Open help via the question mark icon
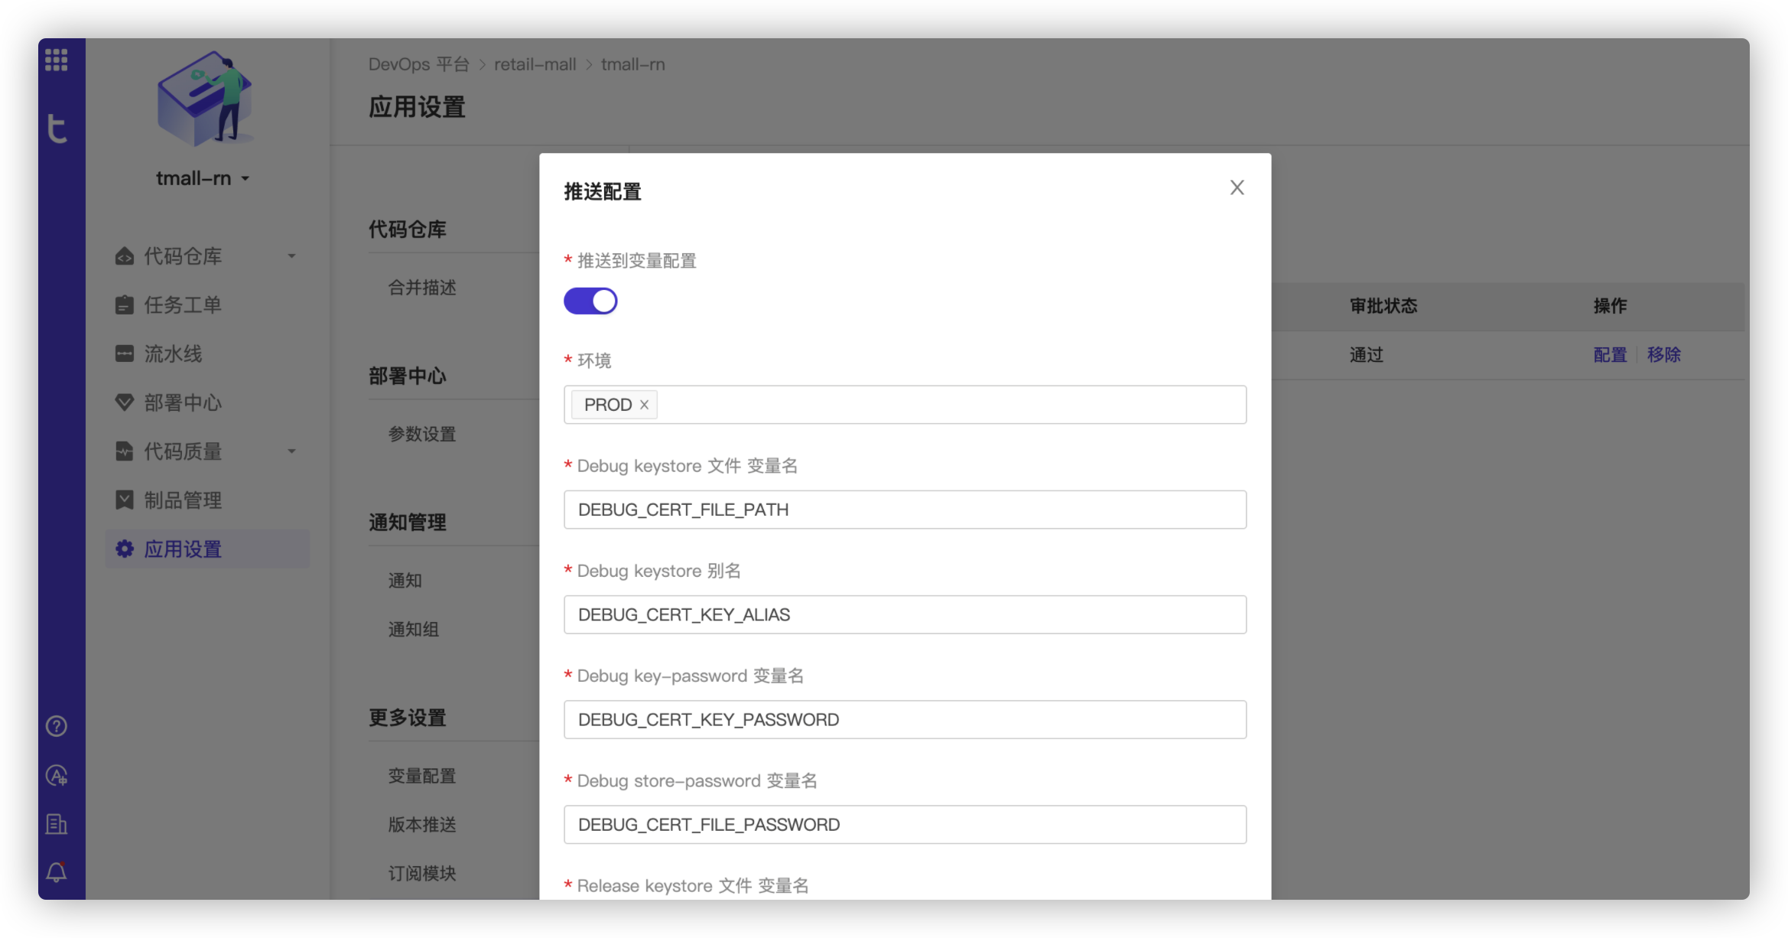Image resolution: width=1788 pixels, height=938 pixels. (x=56, y=726)
